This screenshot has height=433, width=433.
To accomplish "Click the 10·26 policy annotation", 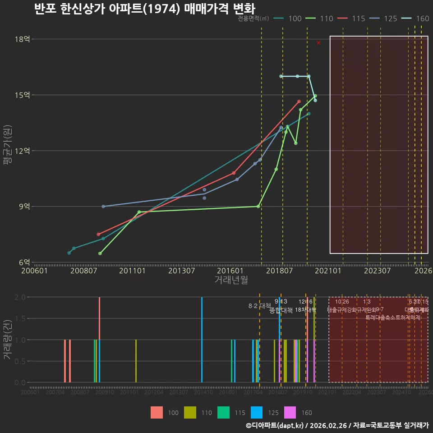I will [x=342, y=302].
